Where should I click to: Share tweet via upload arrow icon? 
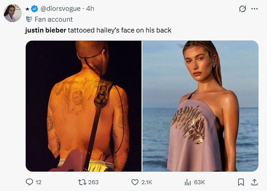[x=254, y=182]
